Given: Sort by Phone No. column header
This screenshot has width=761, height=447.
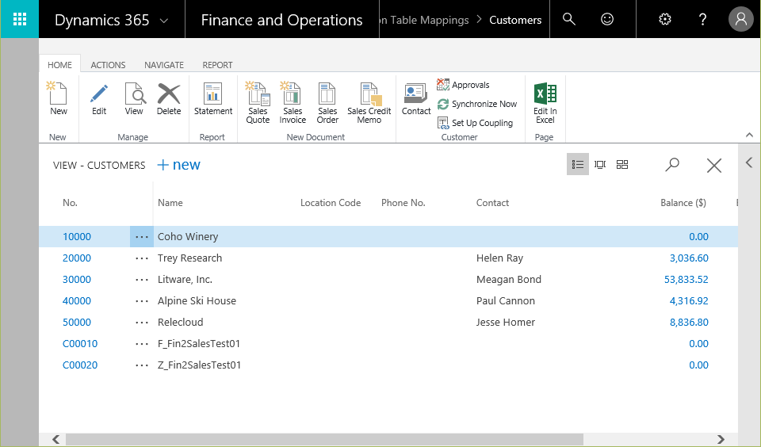Looking at the screenshot, I should click(403, 203).
